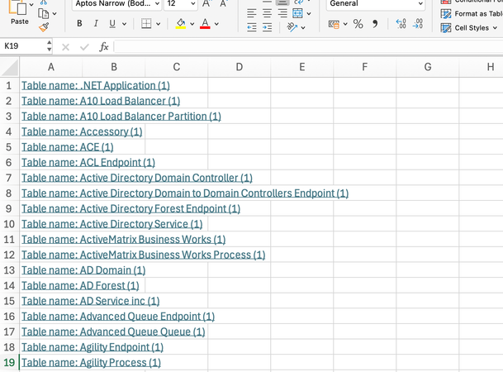The image size is (503, 372).
Task: Select row 7 header
Action: (9, 178)
